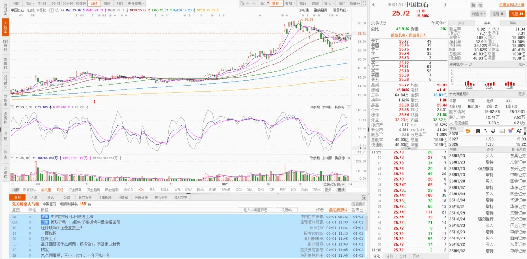Zoom out chart with minus icon
527x259 pixels.
pyautogui.click(x=254, y=3)
